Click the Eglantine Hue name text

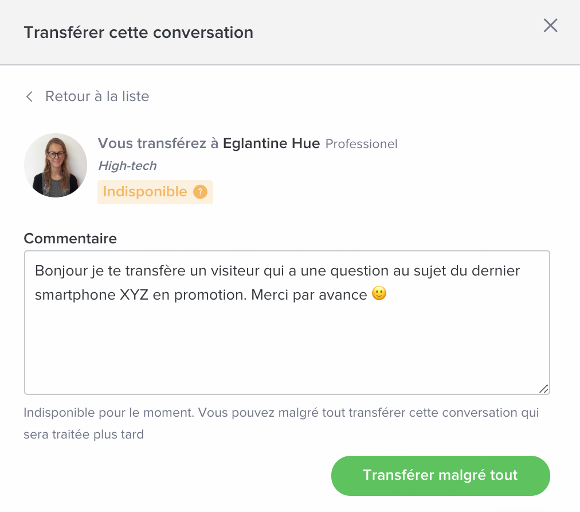click(271, 143)
